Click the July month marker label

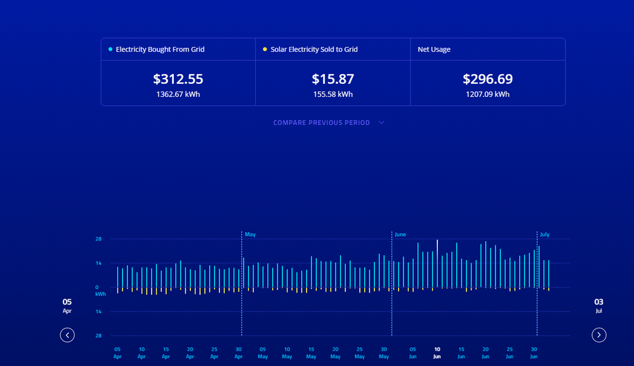[x=545, y=235]
